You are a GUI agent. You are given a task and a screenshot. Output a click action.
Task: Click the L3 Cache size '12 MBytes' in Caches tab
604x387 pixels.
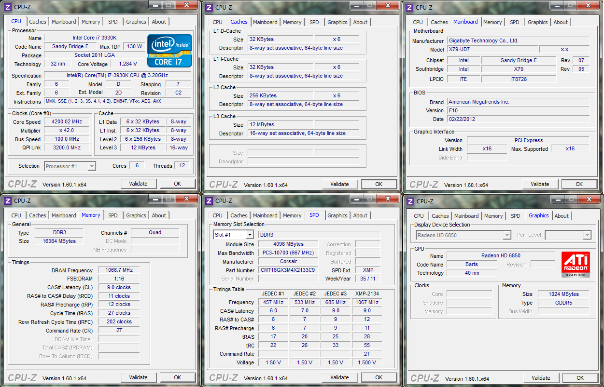point(281,124)
